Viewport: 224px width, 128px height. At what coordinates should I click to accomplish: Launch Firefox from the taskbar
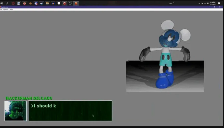25,3
